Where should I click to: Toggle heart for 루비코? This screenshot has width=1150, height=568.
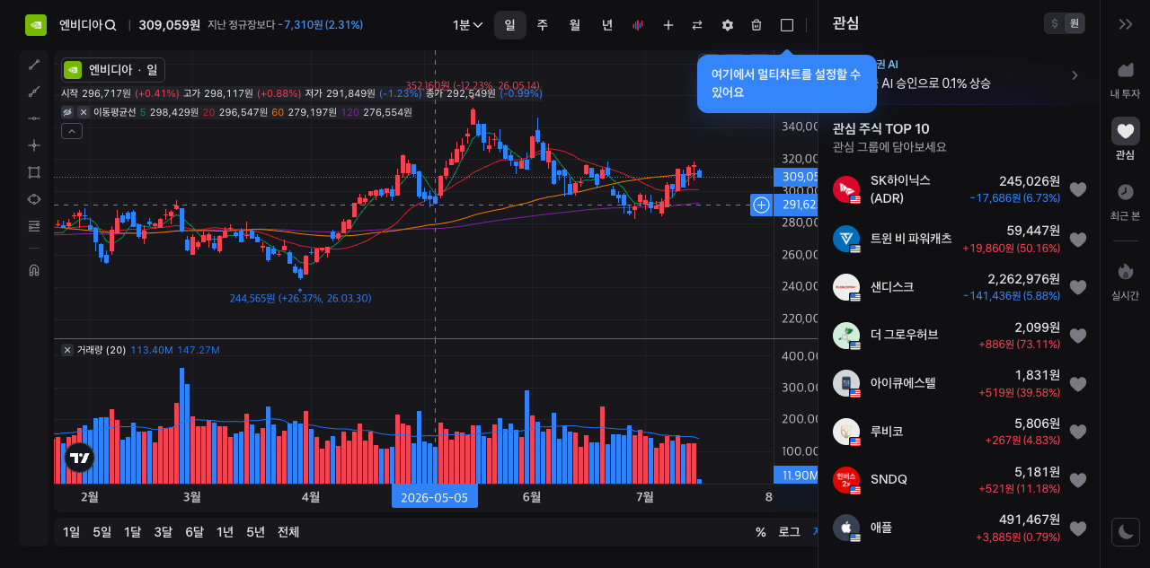click(1078, 432)
